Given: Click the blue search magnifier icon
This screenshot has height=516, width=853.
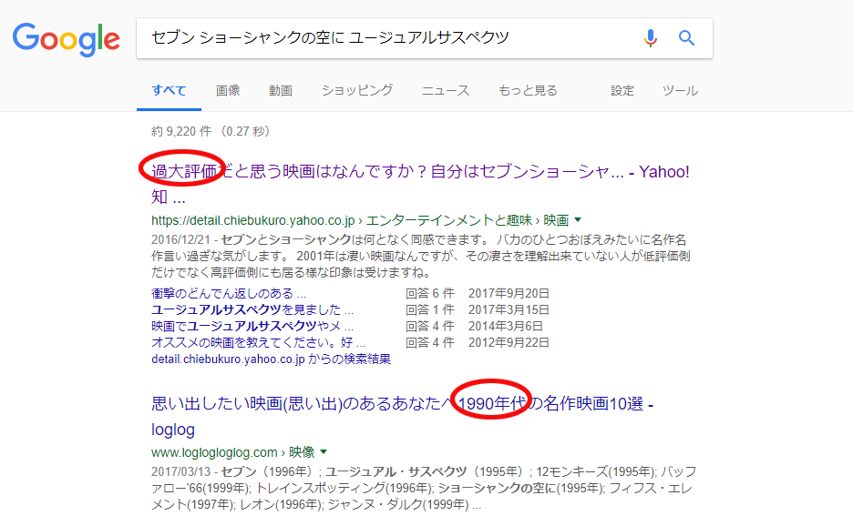Looking at the screenshot, I should (686, 38).
